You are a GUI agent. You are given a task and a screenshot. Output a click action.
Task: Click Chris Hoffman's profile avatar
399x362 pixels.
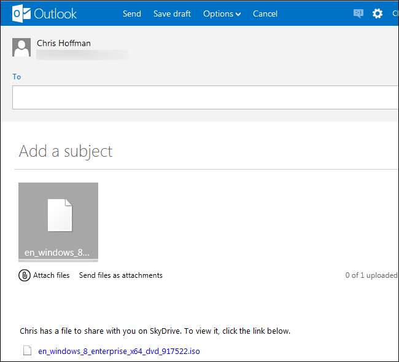(x=21, y=47)
